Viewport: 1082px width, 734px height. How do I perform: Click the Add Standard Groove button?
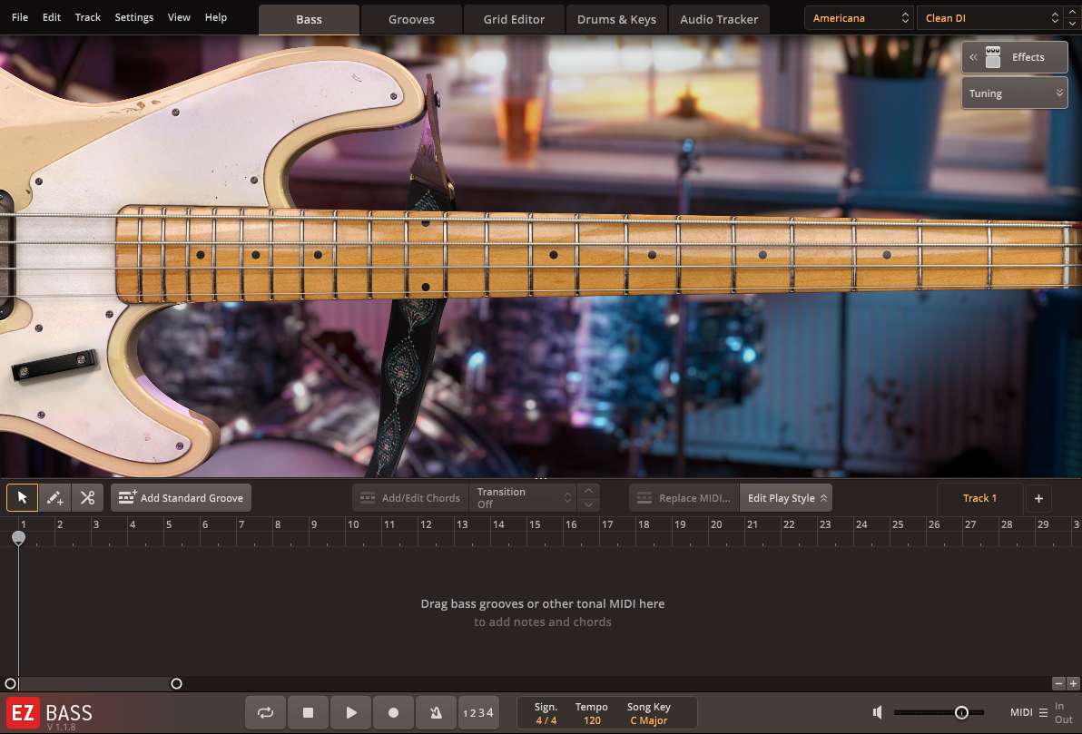coord(181,497)
